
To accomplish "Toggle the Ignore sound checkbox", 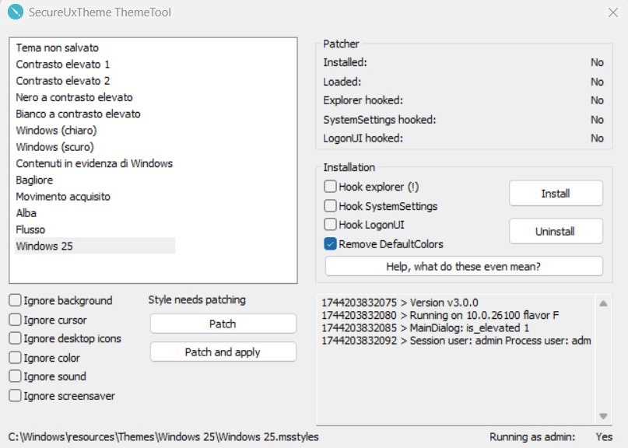I will [x=16, y=376].
